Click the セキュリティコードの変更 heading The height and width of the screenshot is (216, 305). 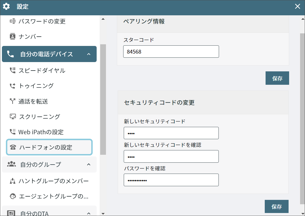click(159, 102)
